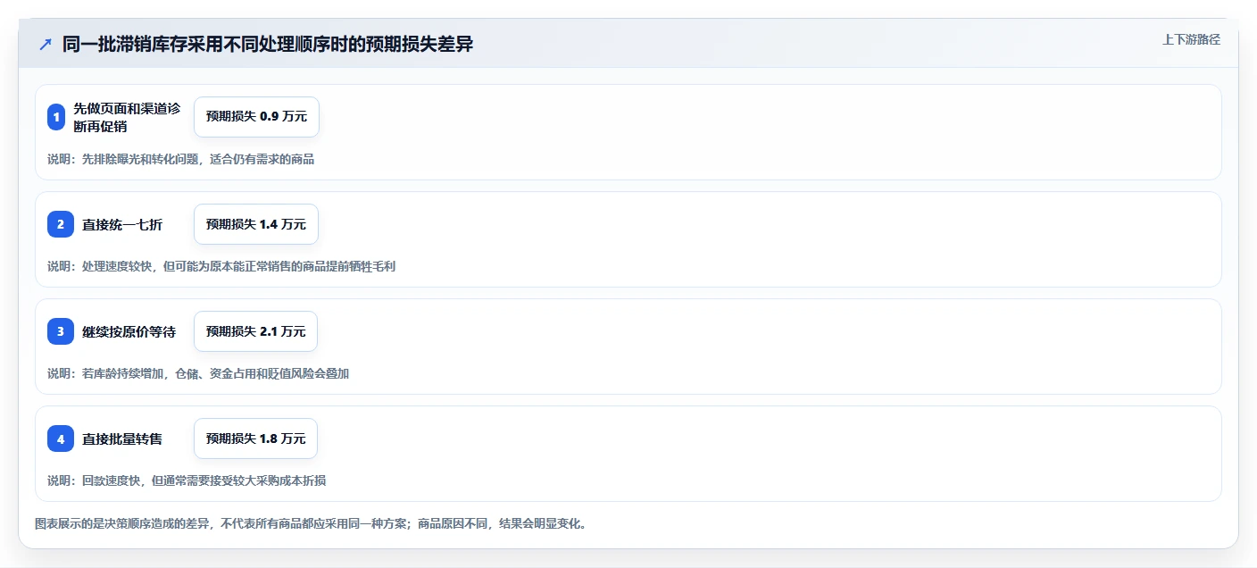Image resolution: width=1257 pixels, height=568 pixels.
Task: Click the number 3 step badge
Action: tap(61, 331)
